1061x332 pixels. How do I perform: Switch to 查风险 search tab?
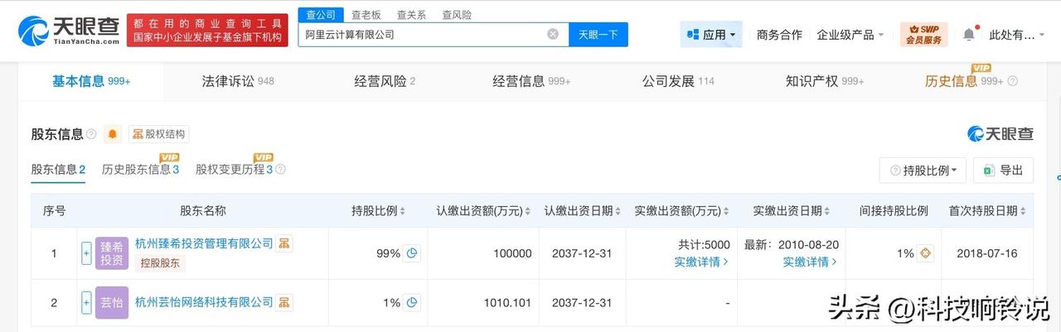click(x=457, y=15)
